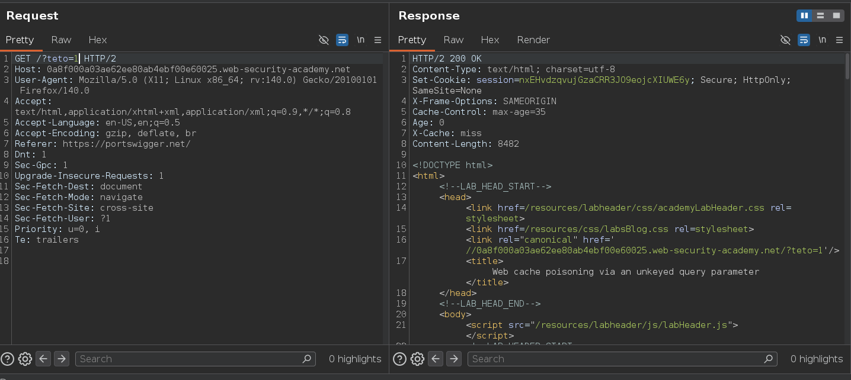Select side-by-side split layout icon
This screenshot has height=380, width=851.
[804, 15]
